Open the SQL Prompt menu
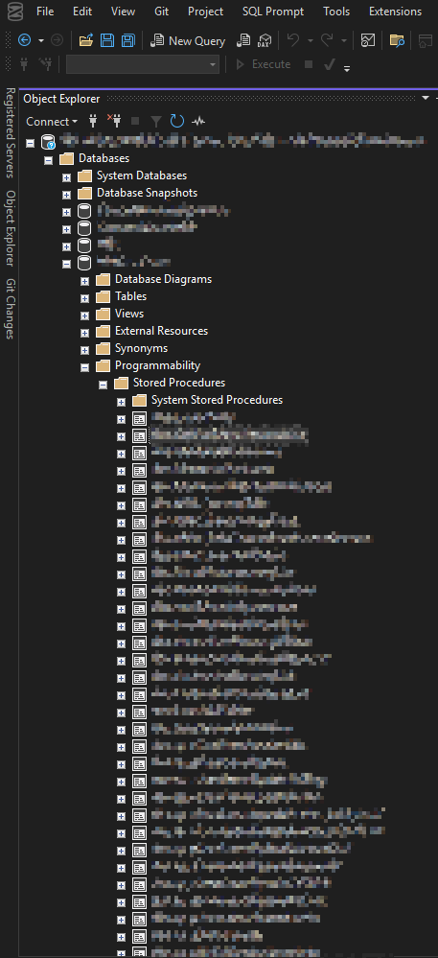 273,12
